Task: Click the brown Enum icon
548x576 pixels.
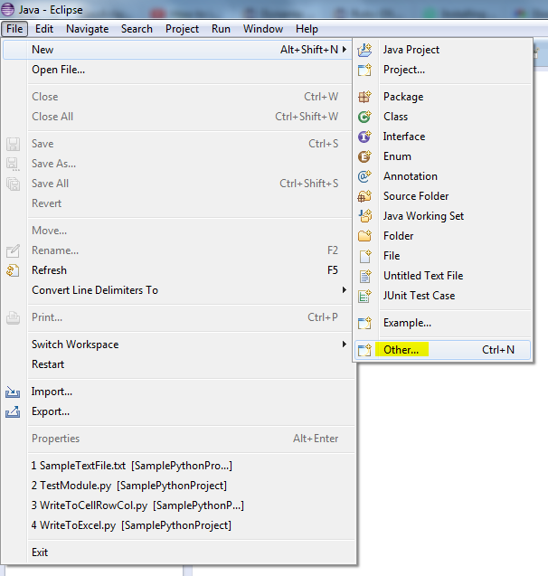Action: (364, 156)
